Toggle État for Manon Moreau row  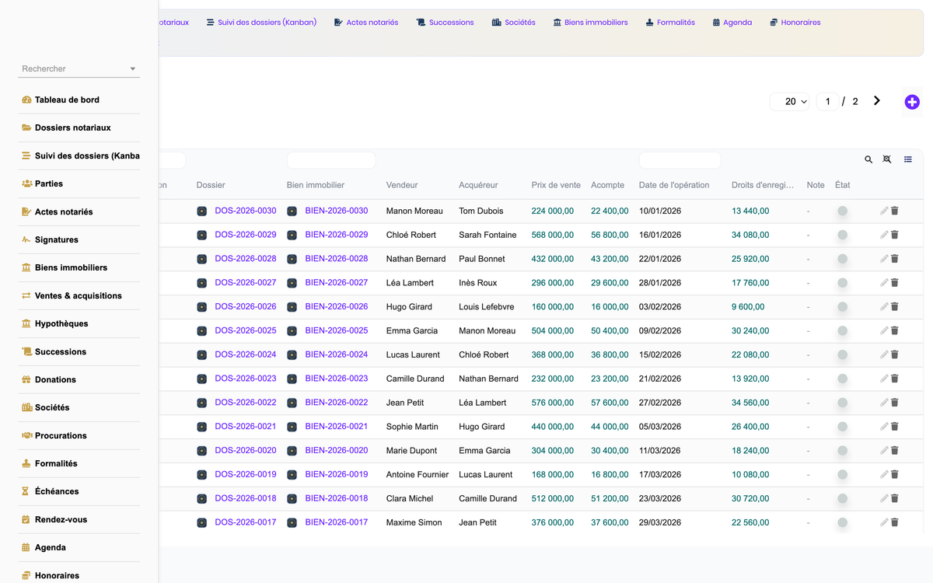(x=842, y=211)
